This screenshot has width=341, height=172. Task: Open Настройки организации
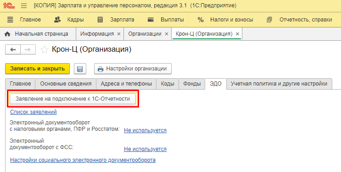pyautogui.click(x=133, y=69)
